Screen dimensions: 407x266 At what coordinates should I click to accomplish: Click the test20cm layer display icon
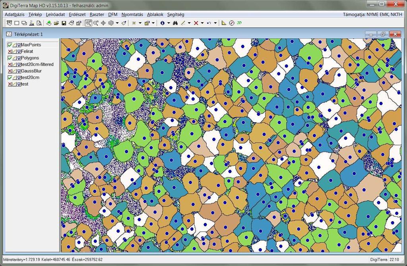pos(19,77)
